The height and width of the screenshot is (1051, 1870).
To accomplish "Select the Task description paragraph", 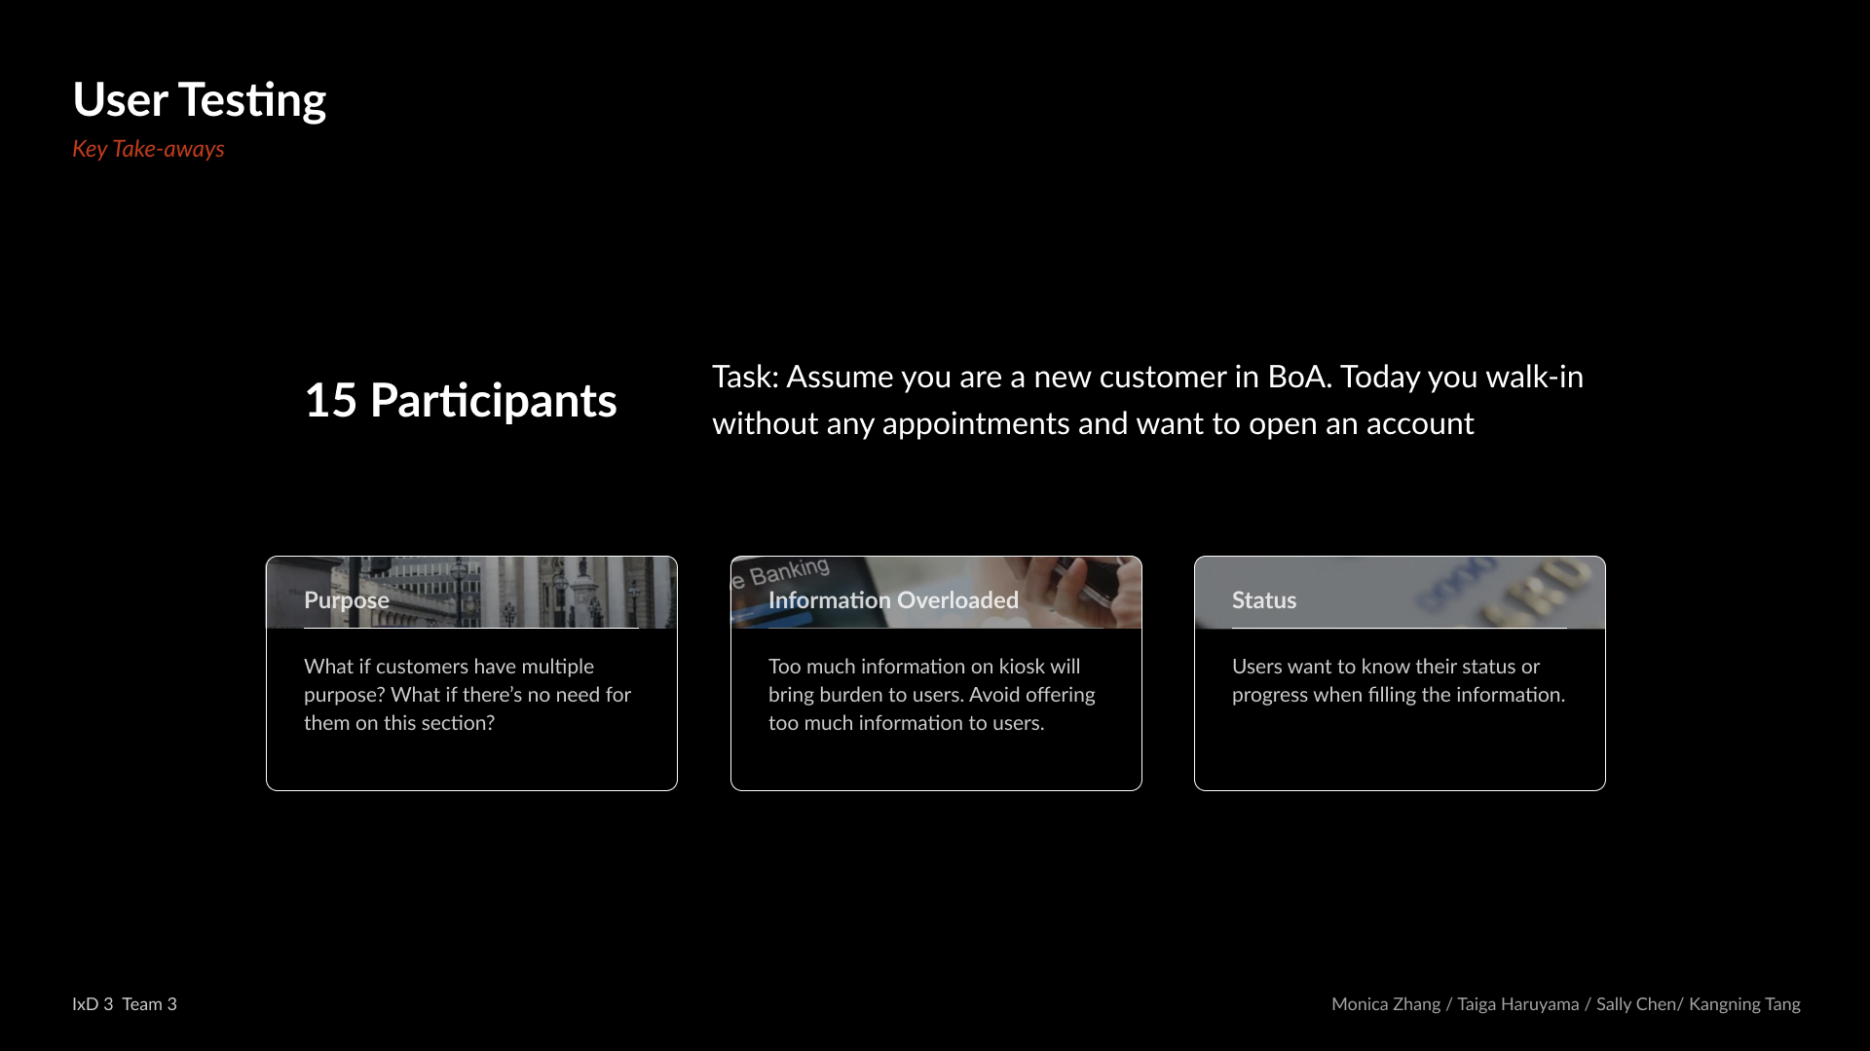I will point(1147,400).
